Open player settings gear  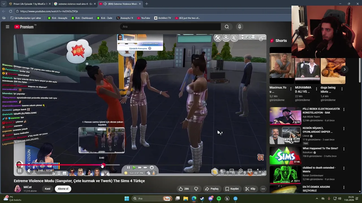(241, 171)
